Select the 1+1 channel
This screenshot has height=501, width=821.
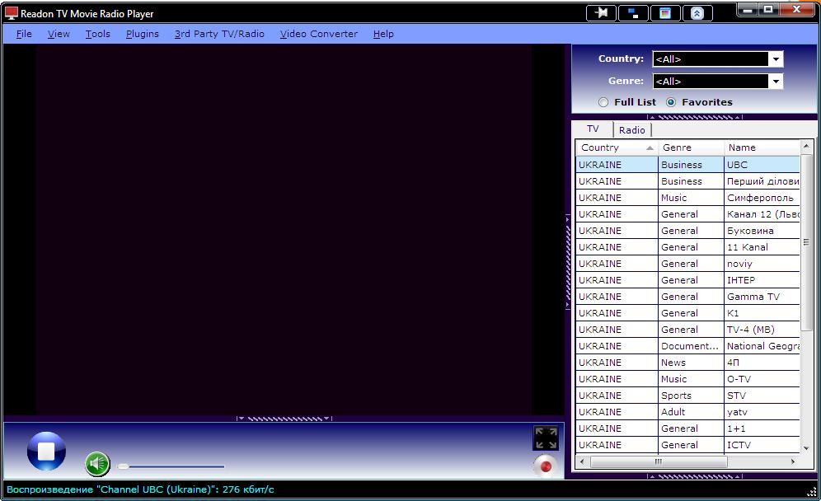pyautogui.click(x=688, y=428)
